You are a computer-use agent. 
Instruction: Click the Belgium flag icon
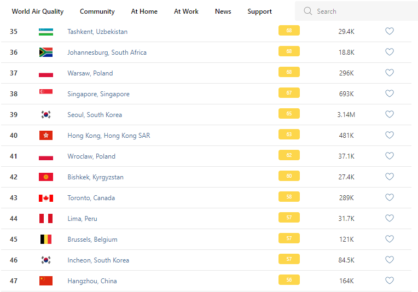(46, 240)
